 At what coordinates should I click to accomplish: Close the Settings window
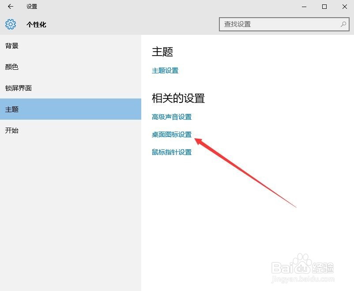[x=344, y=7]
